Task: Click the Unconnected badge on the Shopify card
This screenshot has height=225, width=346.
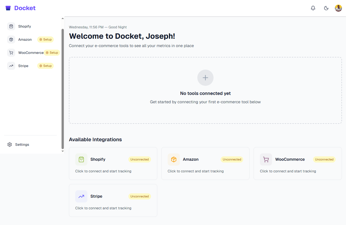Action: (x=140, y=159)
